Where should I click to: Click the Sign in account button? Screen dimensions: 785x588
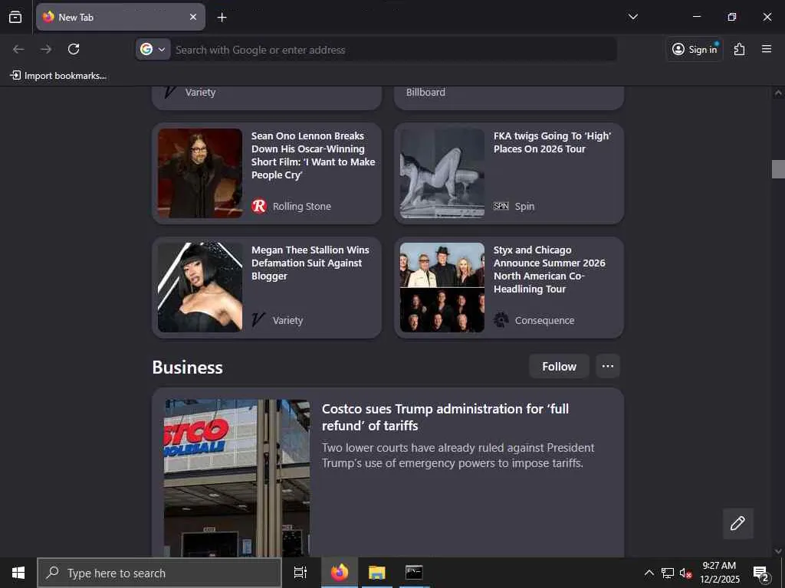pyautogui.click(x=695, y=49)
